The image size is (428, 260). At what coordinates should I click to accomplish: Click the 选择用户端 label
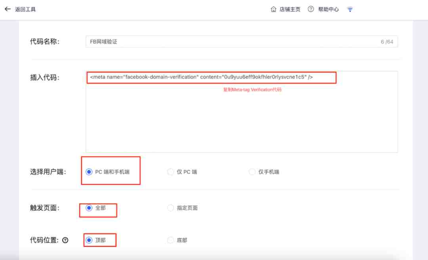48,172
